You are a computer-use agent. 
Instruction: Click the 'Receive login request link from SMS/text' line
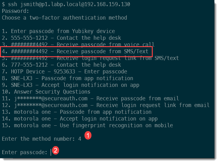click(x=90, y=58)
